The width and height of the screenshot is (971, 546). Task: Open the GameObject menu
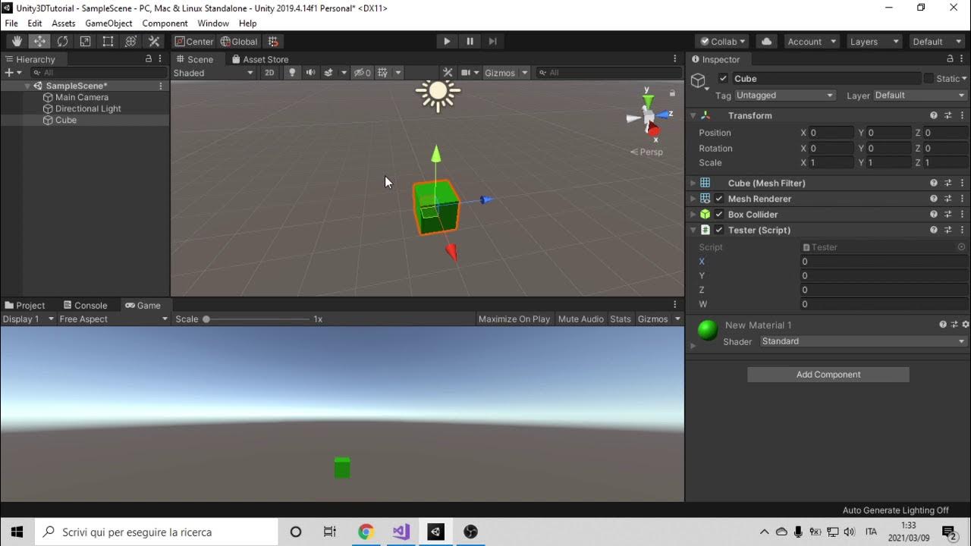pyautogui.click(x=108, y=24)
